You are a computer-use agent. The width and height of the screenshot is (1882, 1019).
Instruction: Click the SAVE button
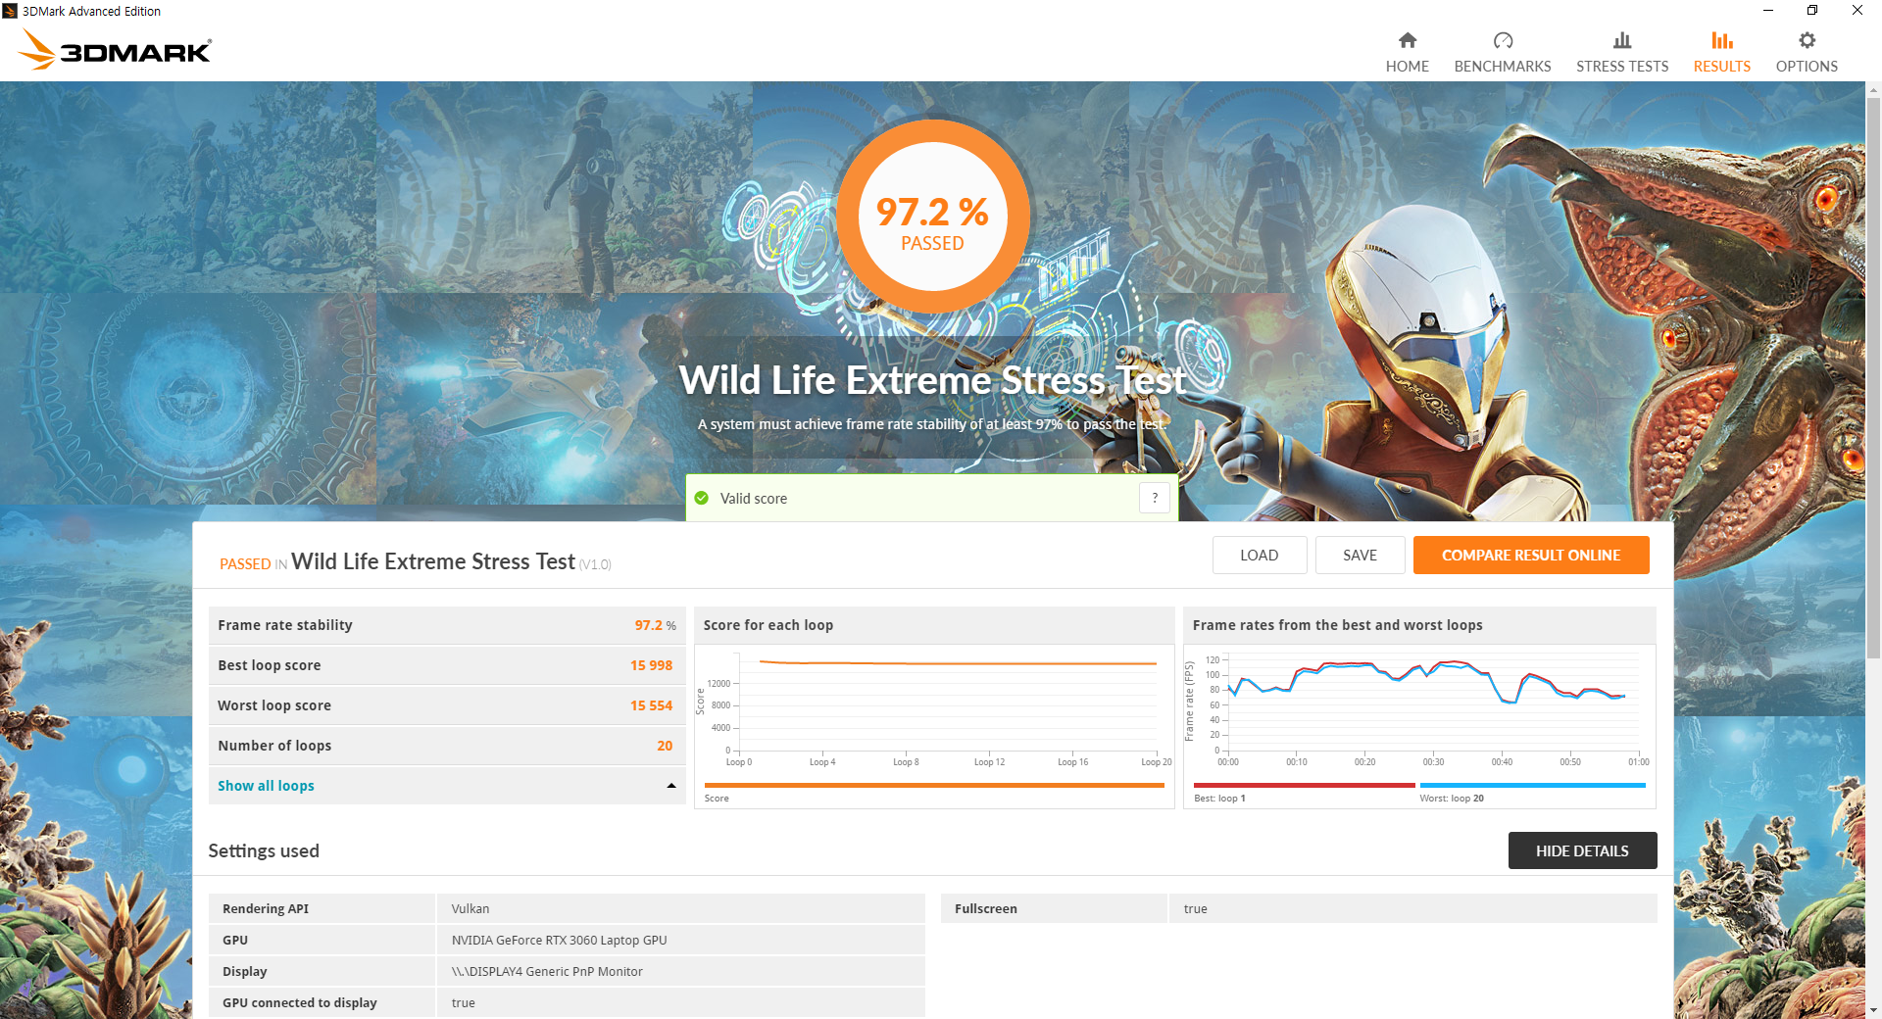pyautogui.click(x=1360, y=556)
